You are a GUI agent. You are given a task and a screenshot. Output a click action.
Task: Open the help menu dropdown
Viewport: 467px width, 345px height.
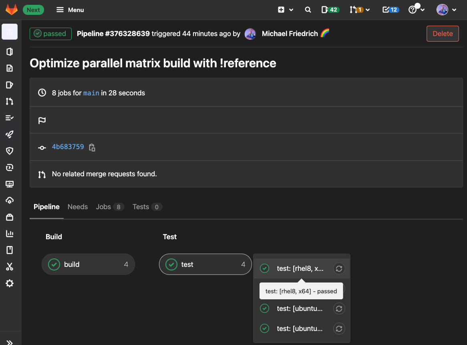point(417,10)
